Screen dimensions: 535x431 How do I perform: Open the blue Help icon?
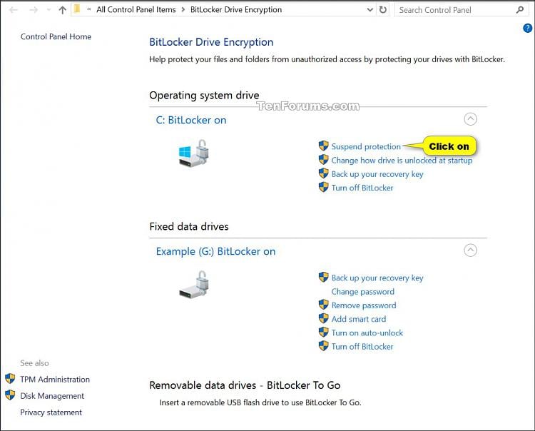click(527, 28)
